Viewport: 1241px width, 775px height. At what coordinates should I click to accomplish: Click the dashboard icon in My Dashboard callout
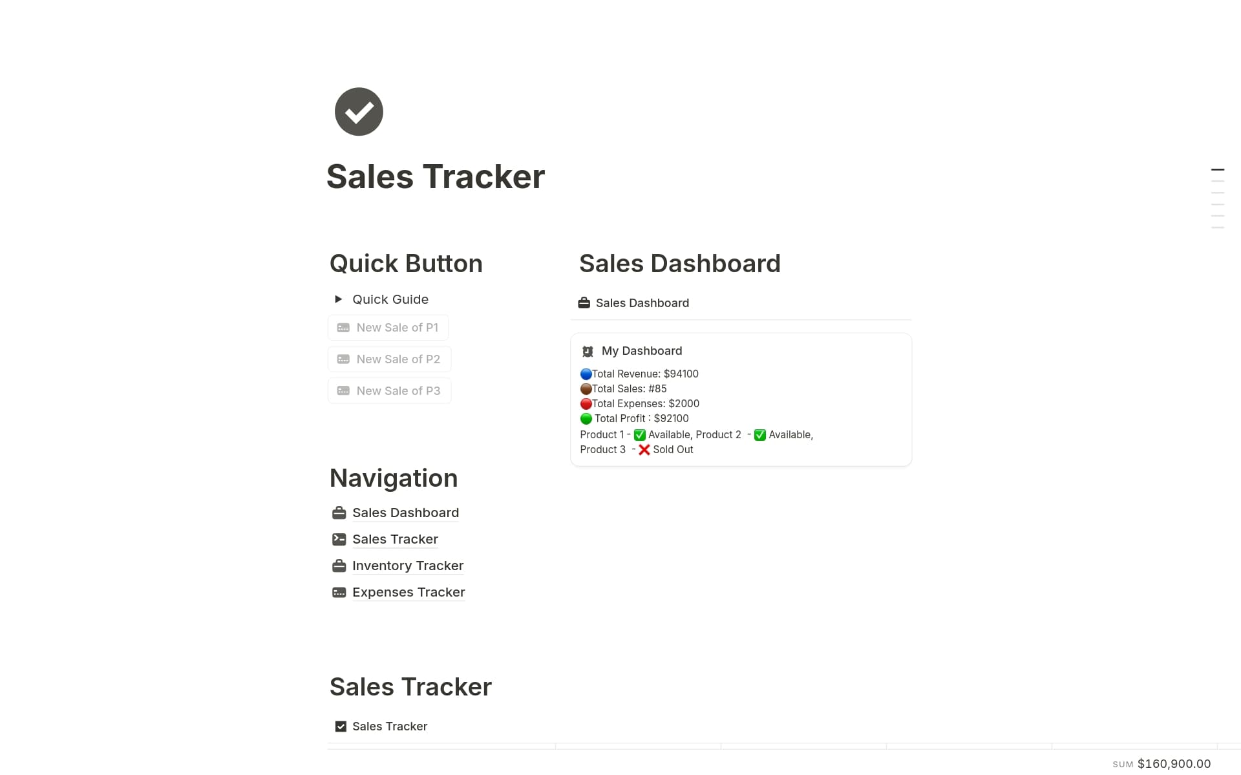[588, 351]
